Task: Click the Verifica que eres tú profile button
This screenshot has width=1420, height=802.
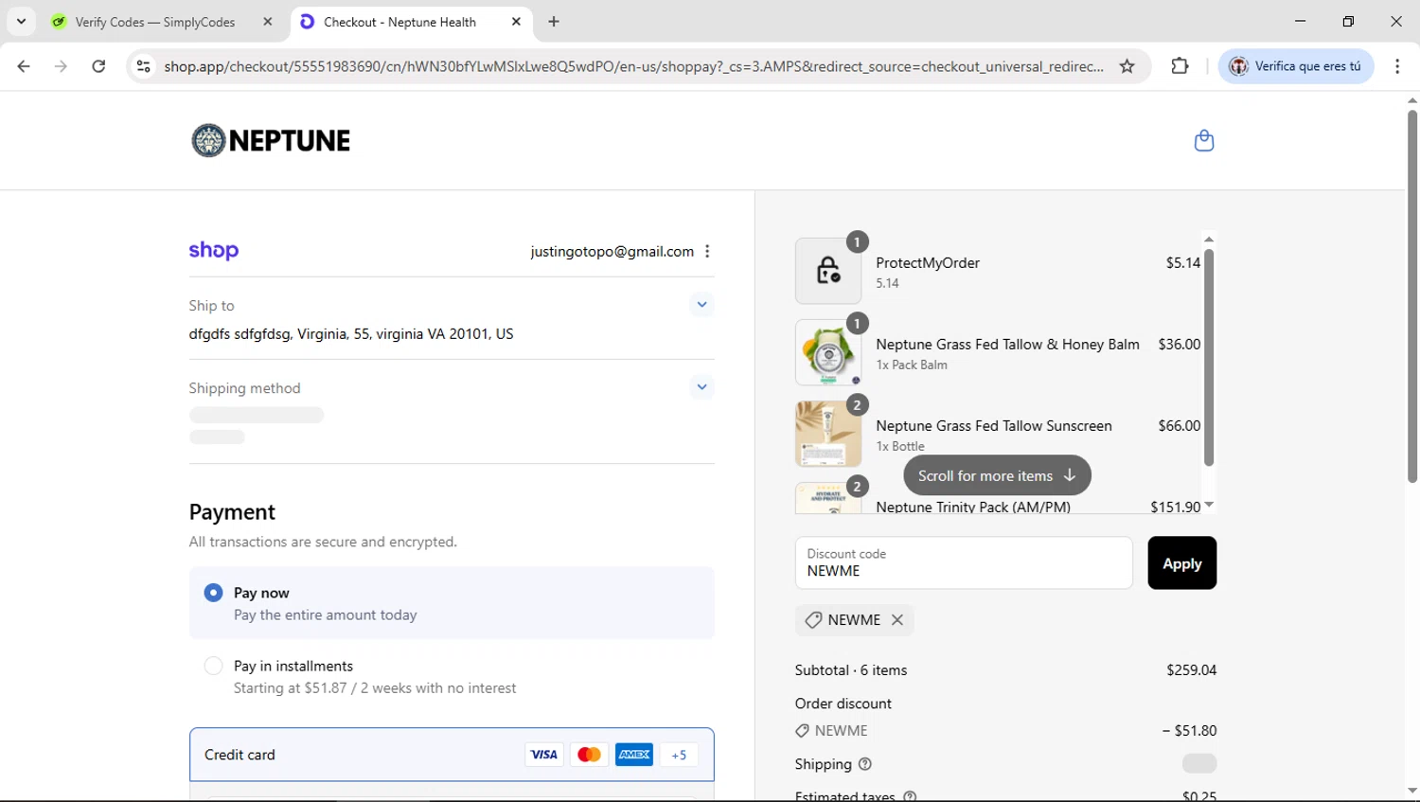Action: click(1296, 66)
